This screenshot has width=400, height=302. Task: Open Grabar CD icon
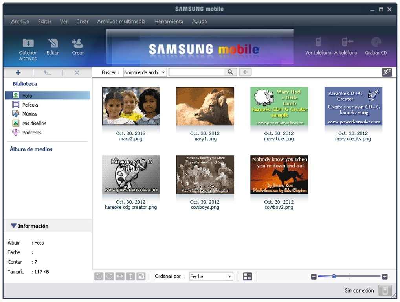coord(376,42)
